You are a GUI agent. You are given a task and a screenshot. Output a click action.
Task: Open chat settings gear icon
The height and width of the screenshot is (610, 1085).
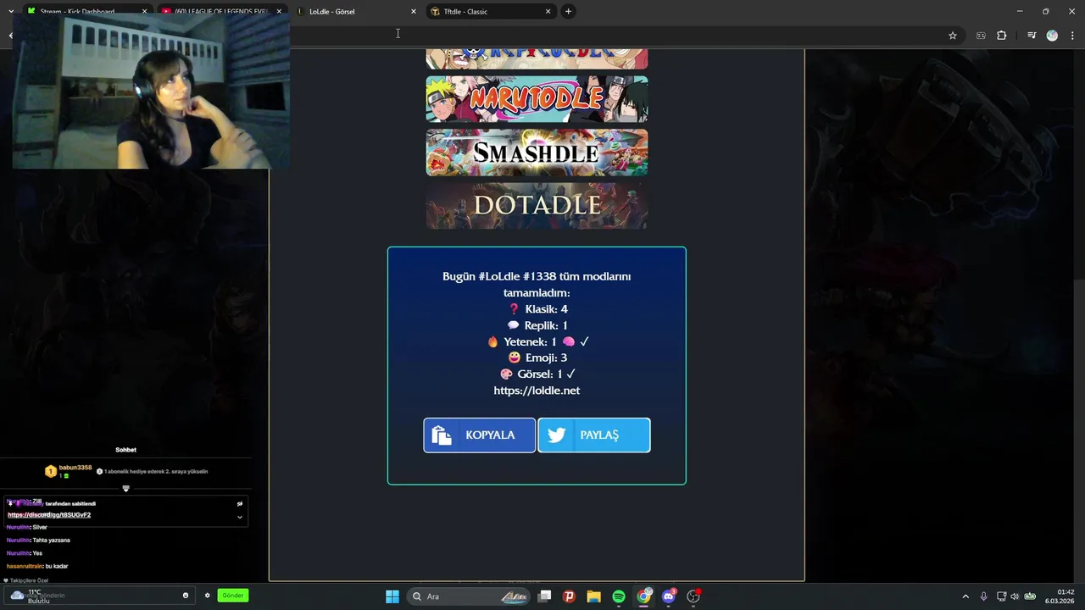coord(207,596)
